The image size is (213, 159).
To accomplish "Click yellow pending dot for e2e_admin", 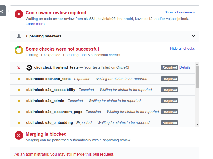I will click(x=19, y=101).
